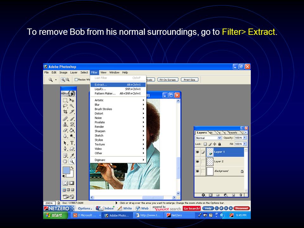Choose Extract... from the Filter menu
Image resolution: width=304 pixels, height=228 pixels.
tap(118, 85)
